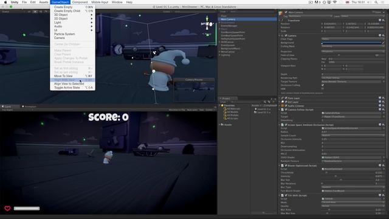Toggle the Audio Listener enabled checkbox
The height and width of the screenshot is (219, 389).
286,105
